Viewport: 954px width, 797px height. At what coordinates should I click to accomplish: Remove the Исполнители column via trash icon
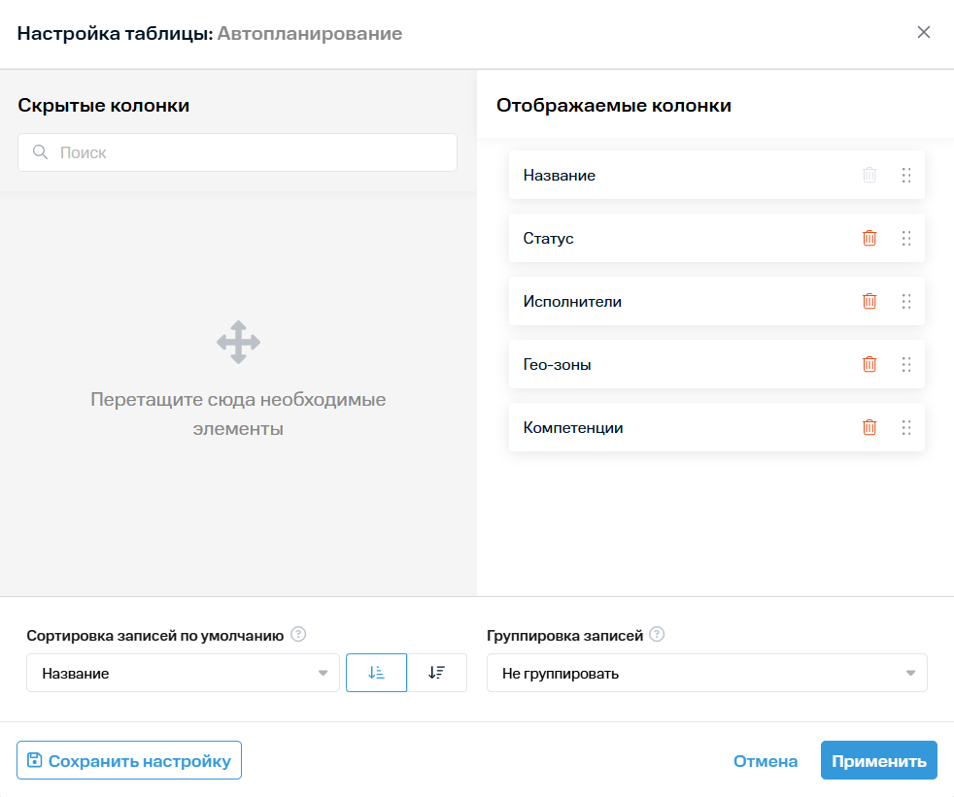[x=869, y=301]
